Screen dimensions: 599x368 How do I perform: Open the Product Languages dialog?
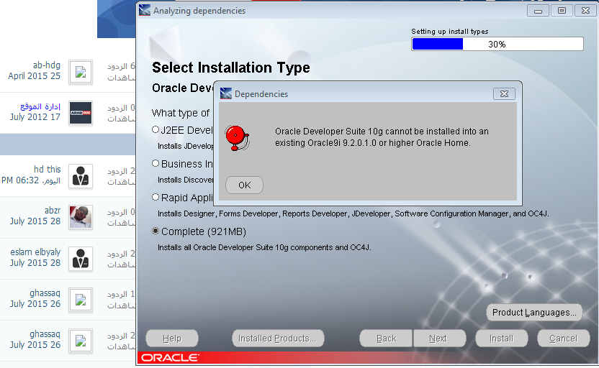coord(535,313)
